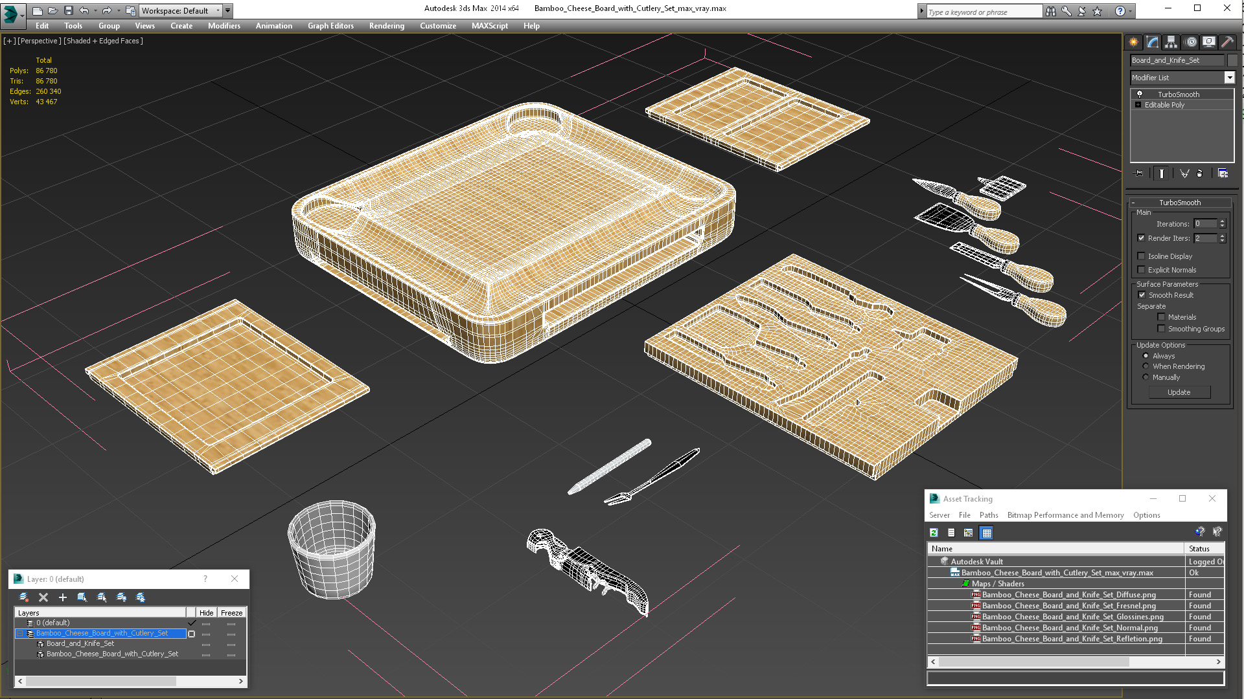Switch to the Create panel tab
1244x699 pixels.
click(1133, 42)
